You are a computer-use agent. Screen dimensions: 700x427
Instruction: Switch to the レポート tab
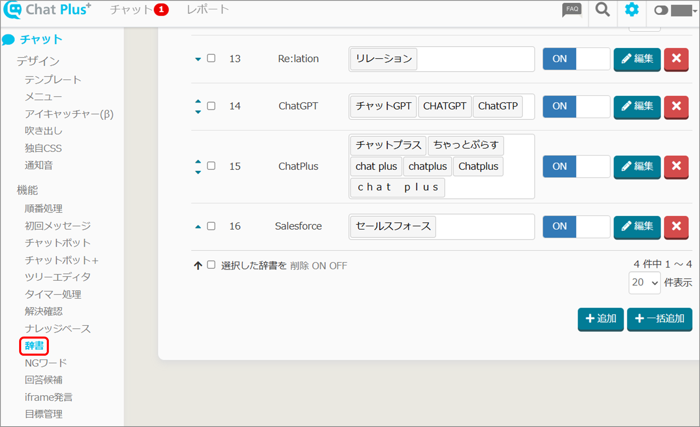coord(208,10)
